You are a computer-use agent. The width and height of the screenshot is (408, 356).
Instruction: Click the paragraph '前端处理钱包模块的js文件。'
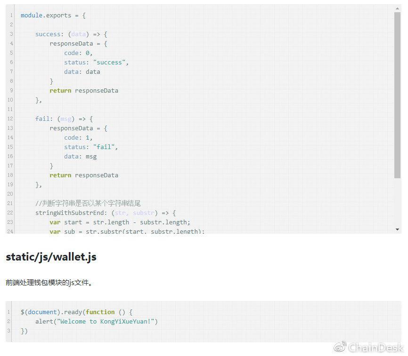[49, 283]
